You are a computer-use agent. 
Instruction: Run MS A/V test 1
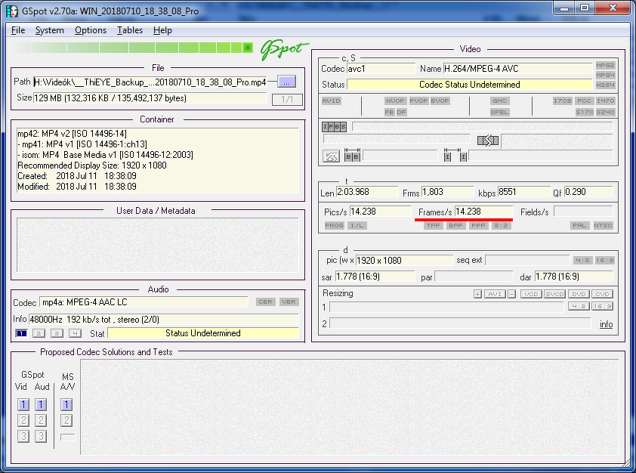tap(66, 404)
